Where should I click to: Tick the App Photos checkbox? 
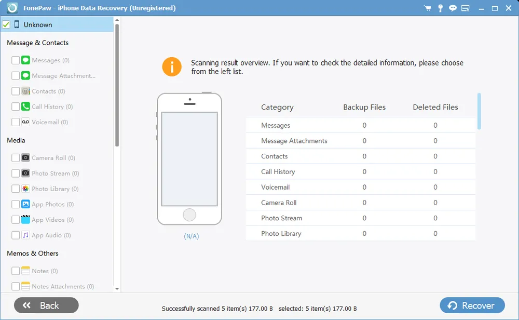coord(16,204)
